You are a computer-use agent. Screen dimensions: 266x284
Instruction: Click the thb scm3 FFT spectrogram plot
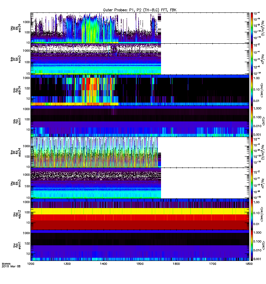[x=140, y=59]
